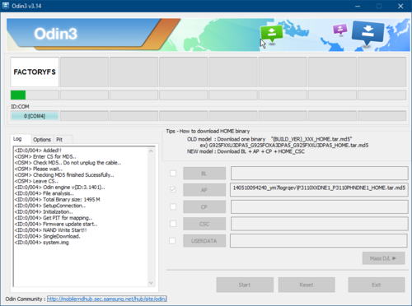Click 'Checking MD5 finished Sucessfully' log line
Image resolution: width=412 pixels, height=306 pixels.
[x=64, y=175]
